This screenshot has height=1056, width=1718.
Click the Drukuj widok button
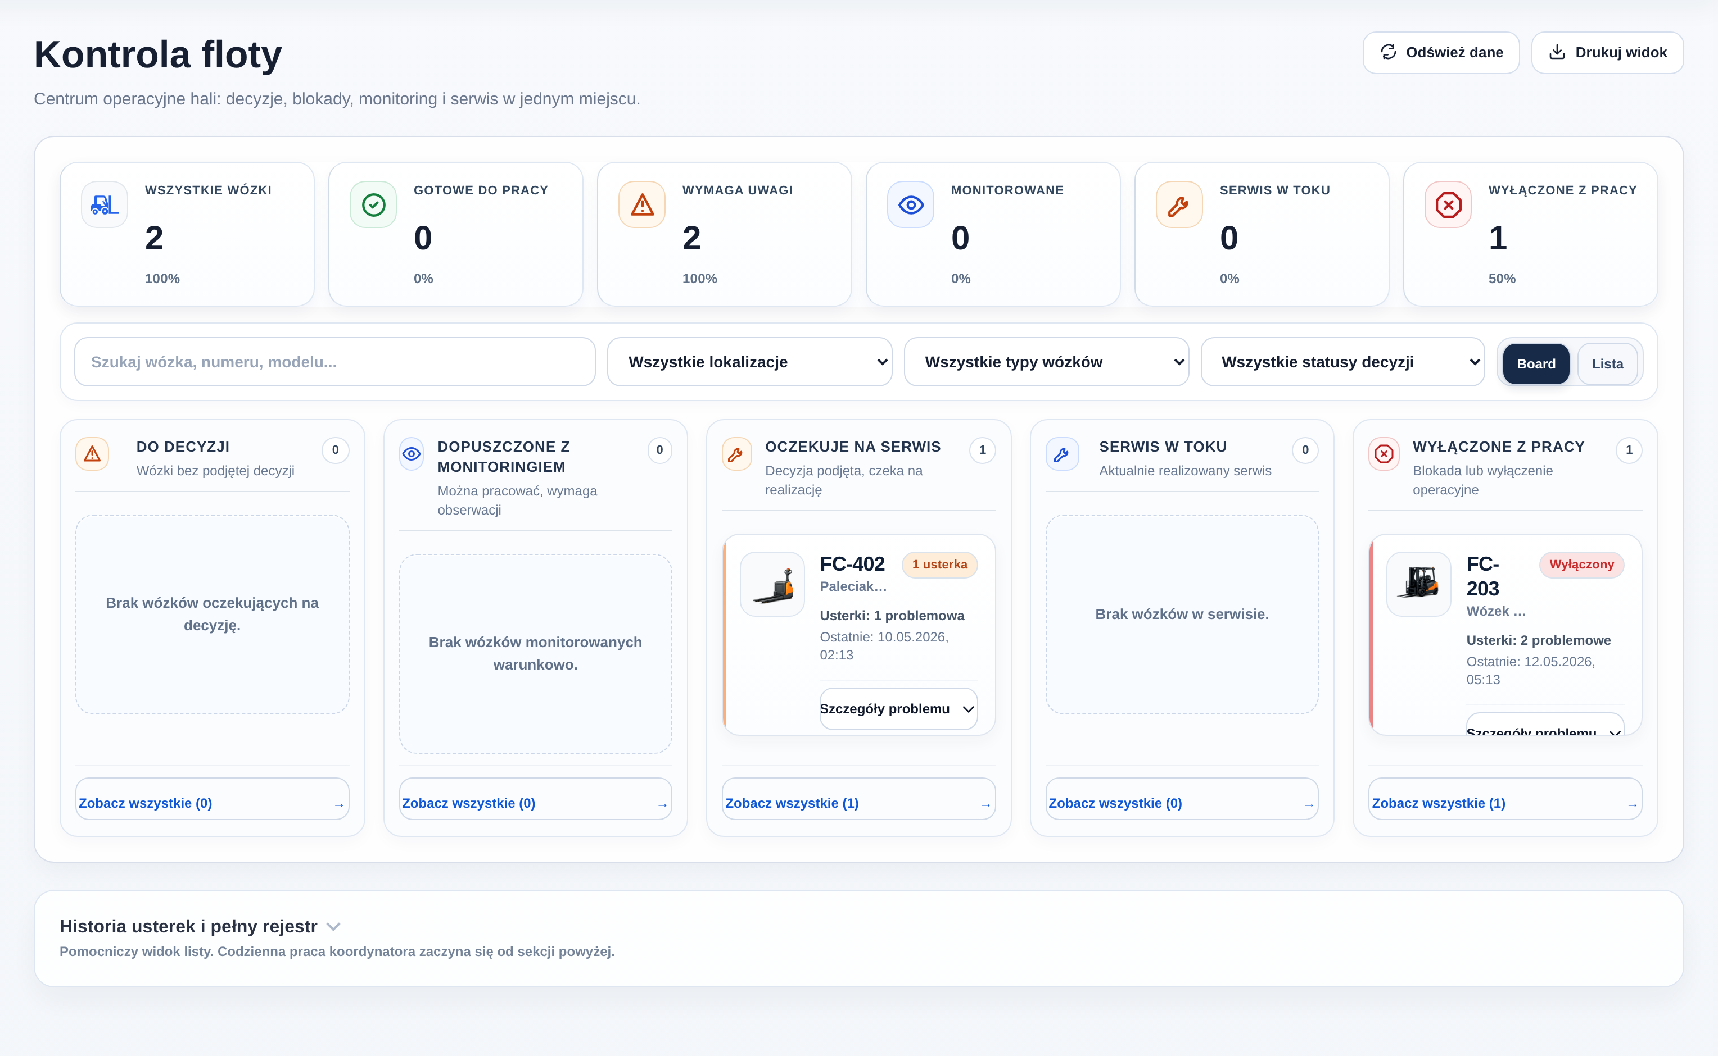[1607, 52]
